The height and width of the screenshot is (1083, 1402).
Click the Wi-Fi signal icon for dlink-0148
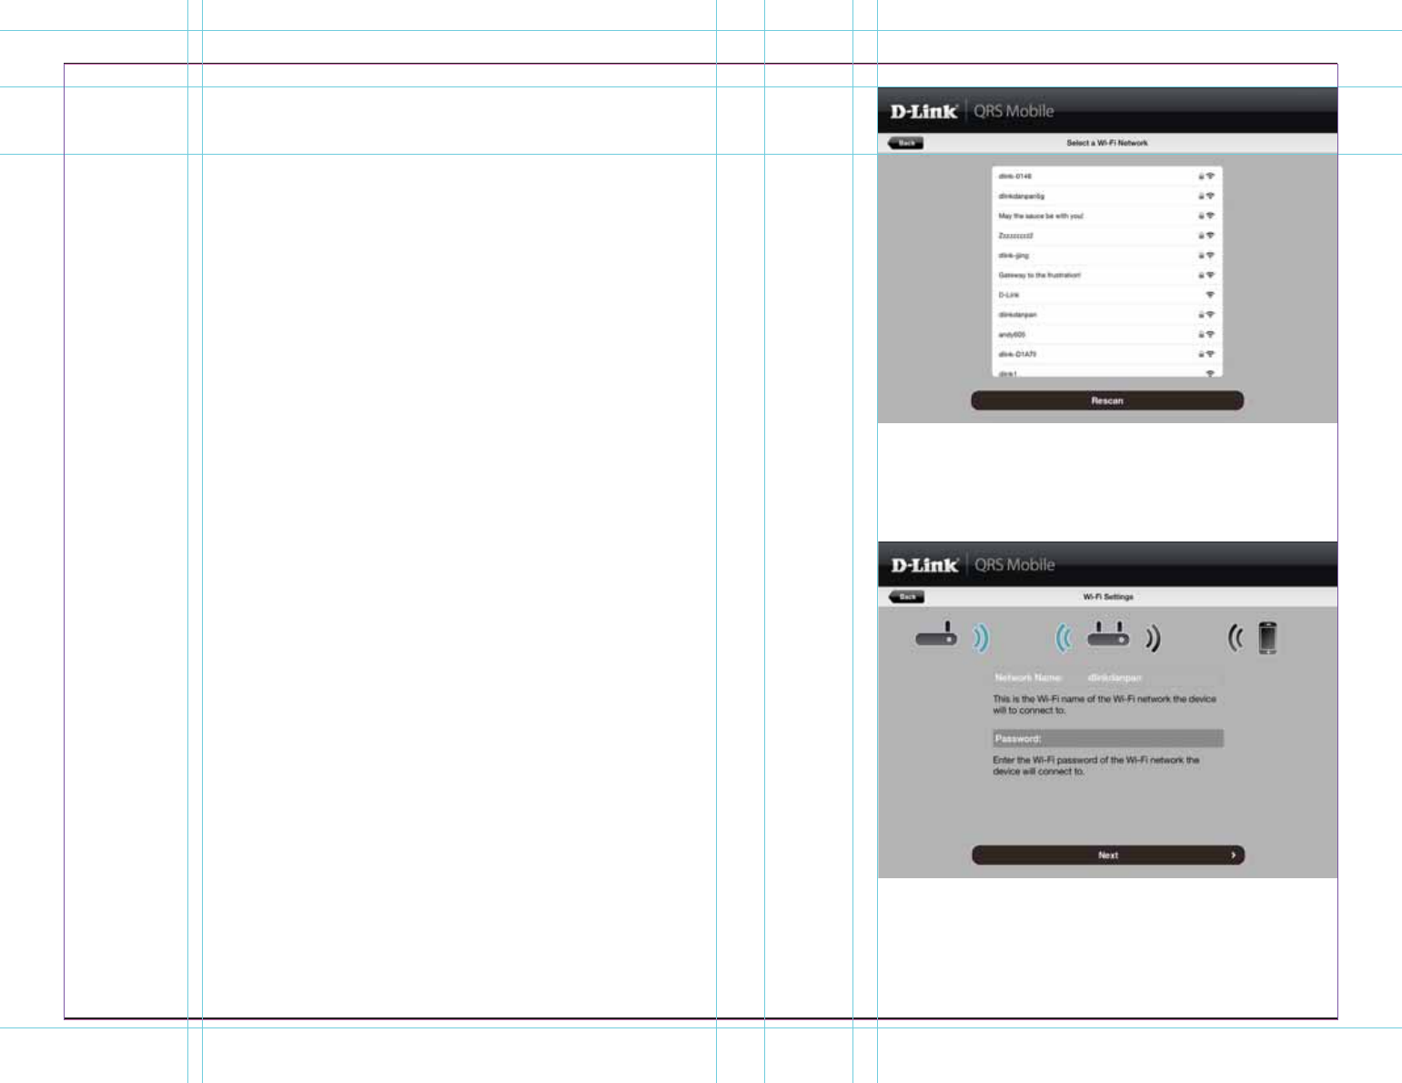[1210, 177]
